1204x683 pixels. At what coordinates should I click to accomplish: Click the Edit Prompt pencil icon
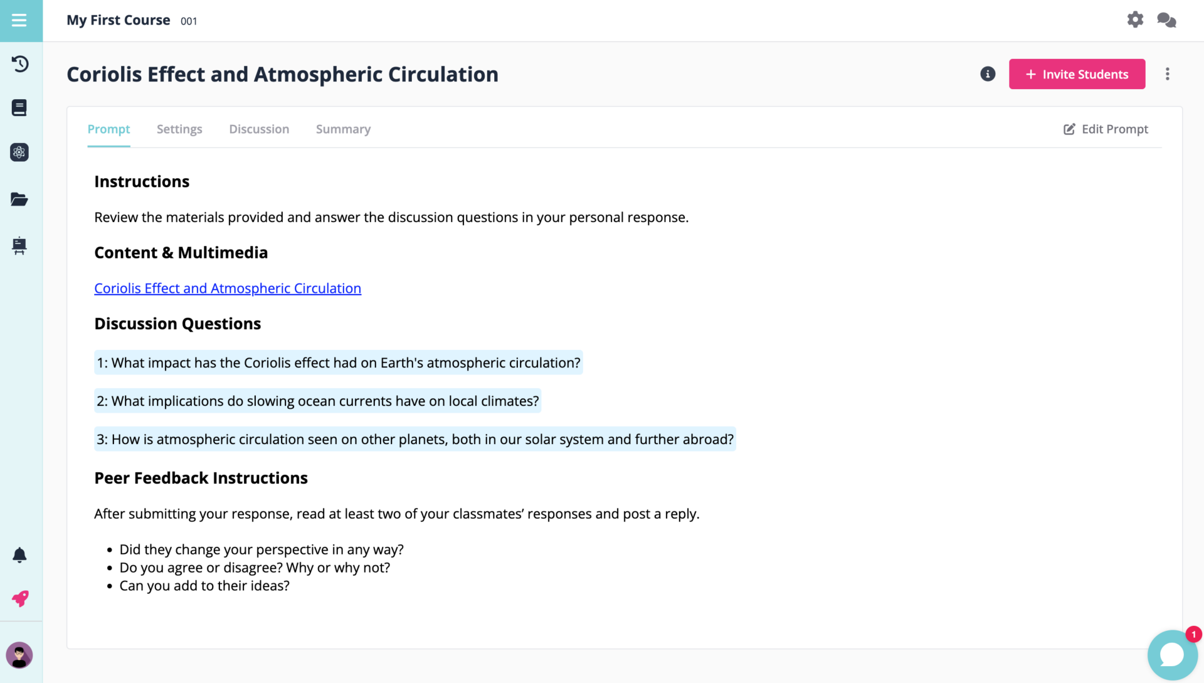[x=1069, y=129]
